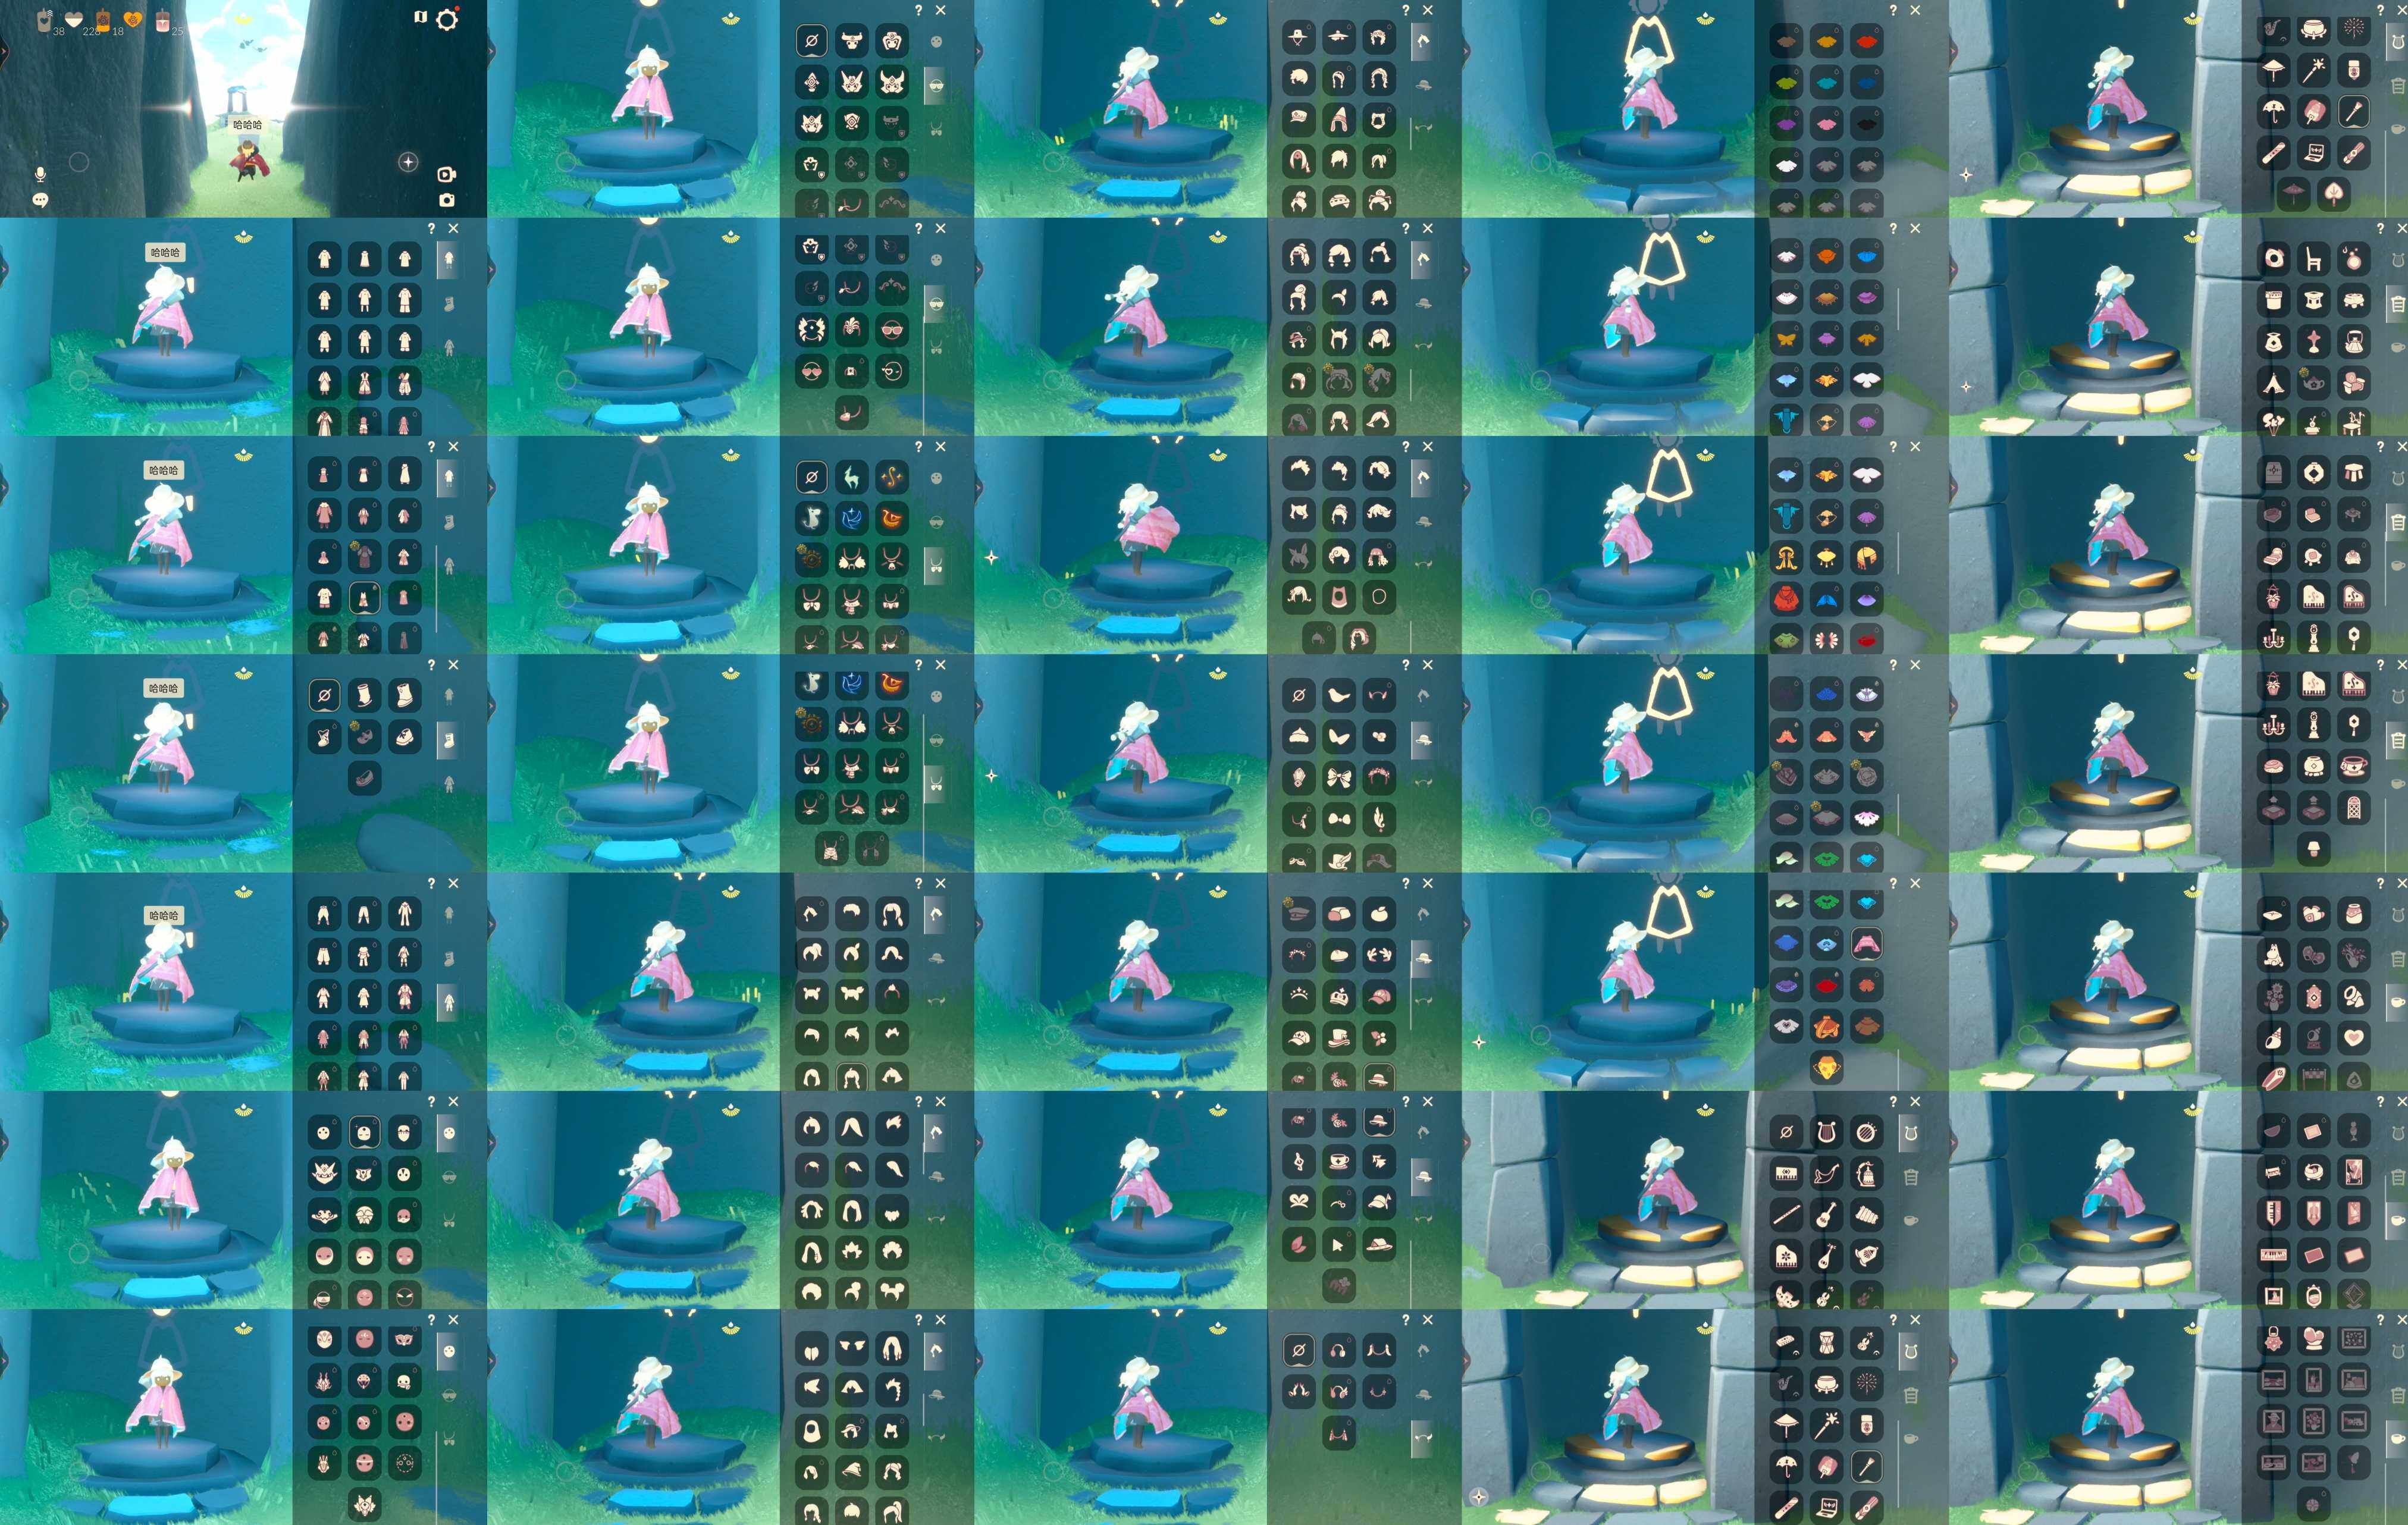
Task: Pick the winged pink headphones
Action: 1338,1391
